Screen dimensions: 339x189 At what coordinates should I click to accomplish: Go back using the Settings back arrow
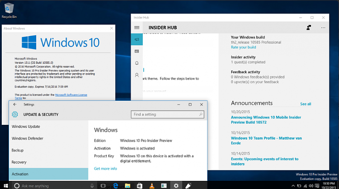click(15, 104)
